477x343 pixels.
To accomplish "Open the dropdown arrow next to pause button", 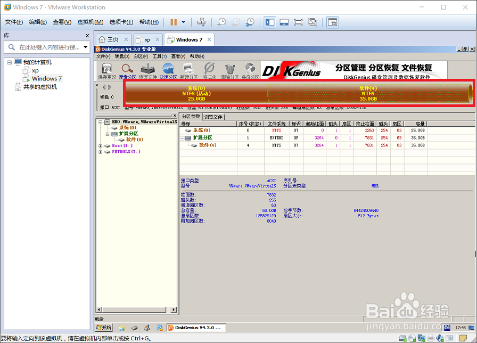I will 184,22.
